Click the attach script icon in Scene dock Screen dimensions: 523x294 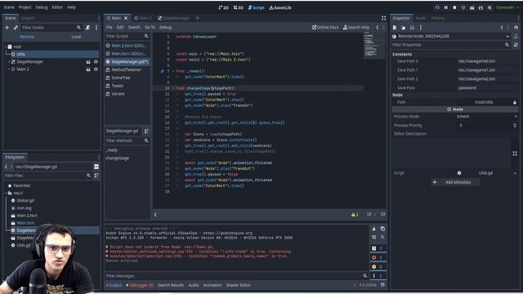point(87,28)
